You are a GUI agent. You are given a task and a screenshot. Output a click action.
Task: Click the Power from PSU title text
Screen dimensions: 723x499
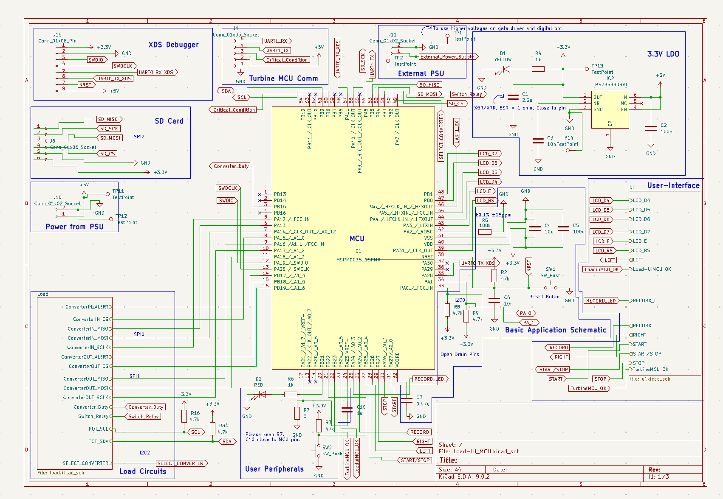click(x=74, y=227)
